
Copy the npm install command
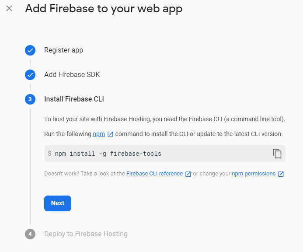(277, 154)
